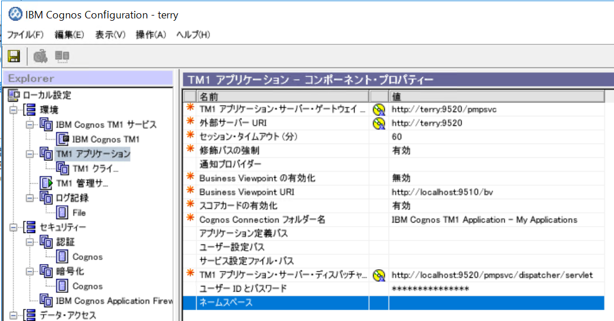Click the Cognos icon under 認証
This screenshot has width=614, height=321.
pos(62,257)
